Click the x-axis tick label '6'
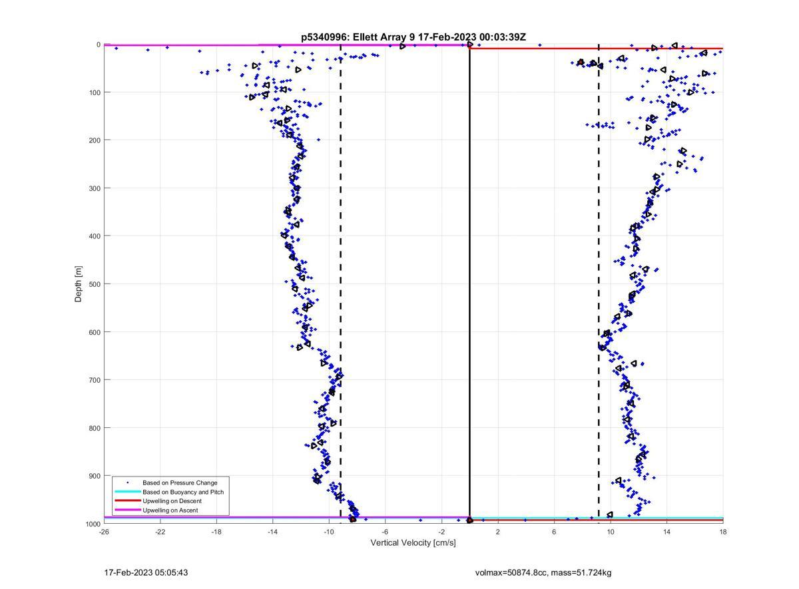 (x=554, y=532)
